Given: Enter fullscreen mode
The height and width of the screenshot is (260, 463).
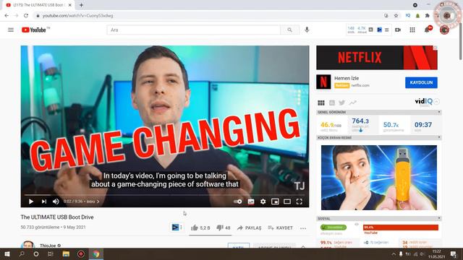Looking at the screenshot, I should (299, 201).
